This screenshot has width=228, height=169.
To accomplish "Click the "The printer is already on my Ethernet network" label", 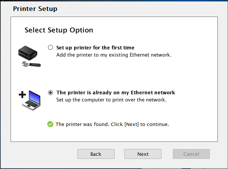I will click(116, 92).
